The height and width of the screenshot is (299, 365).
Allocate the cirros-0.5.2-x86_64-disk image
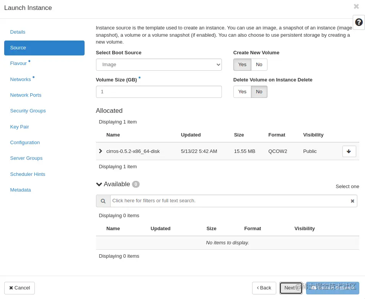point(349,151)
